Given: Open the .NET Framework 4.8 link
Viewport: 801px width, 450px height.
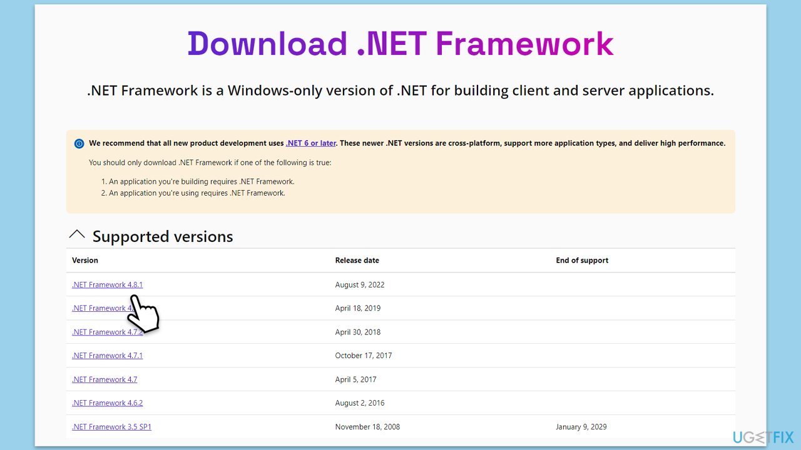Looking at the screenshot, I should coord(100,308).
